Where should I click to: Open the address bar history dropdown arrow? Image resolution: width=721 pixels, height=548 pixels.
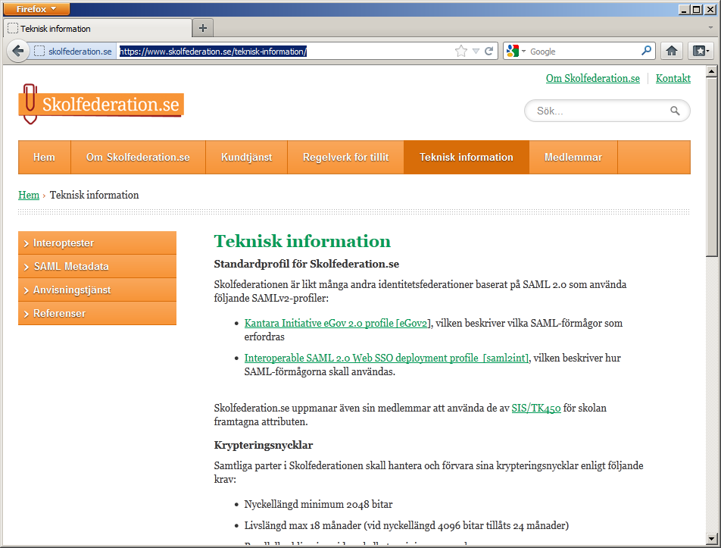click(476, 52)
